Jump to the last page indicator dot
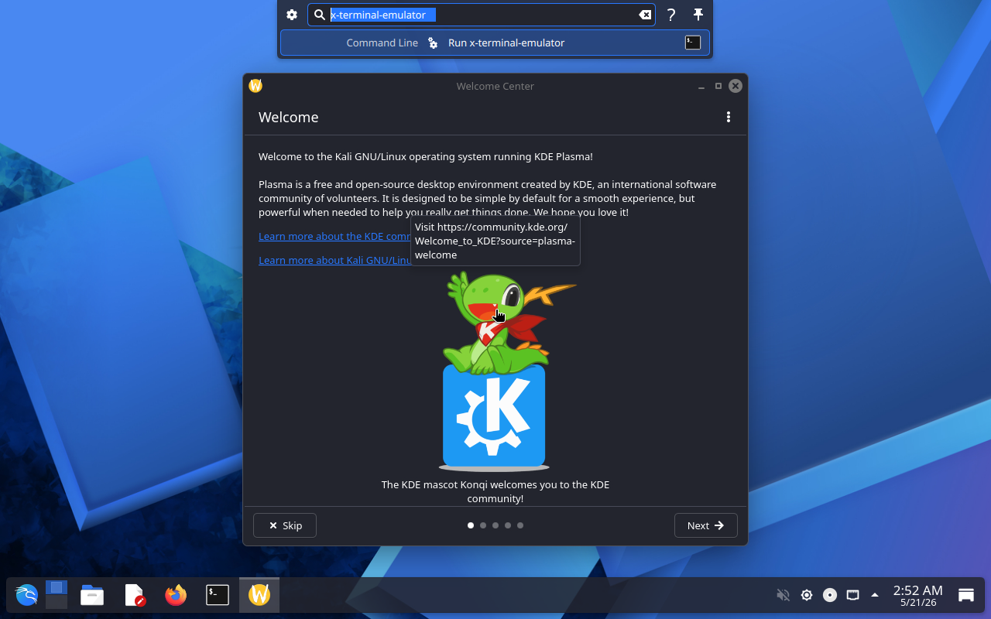The width and height of the screenshot is (991, 619). [x=520, y=525]
